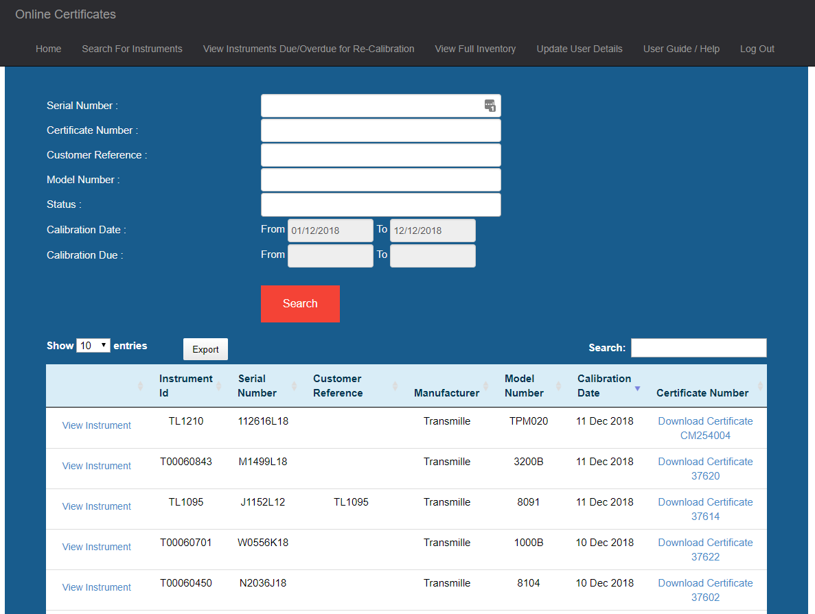
Task: Click the Online Certificates brand title
Action: [65, 14]
